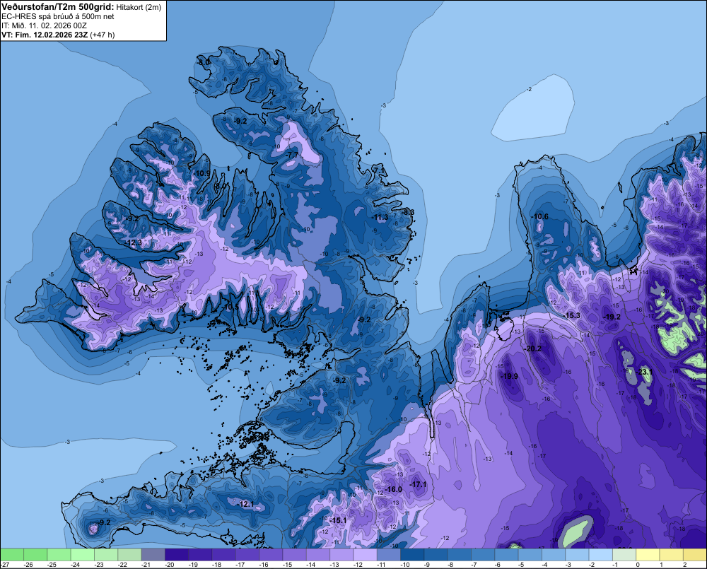Viewport: 707px width, 569px height.
Task: Click the title "Veðurstofan/T2m 500grid:"
Action: coord(58,7)
